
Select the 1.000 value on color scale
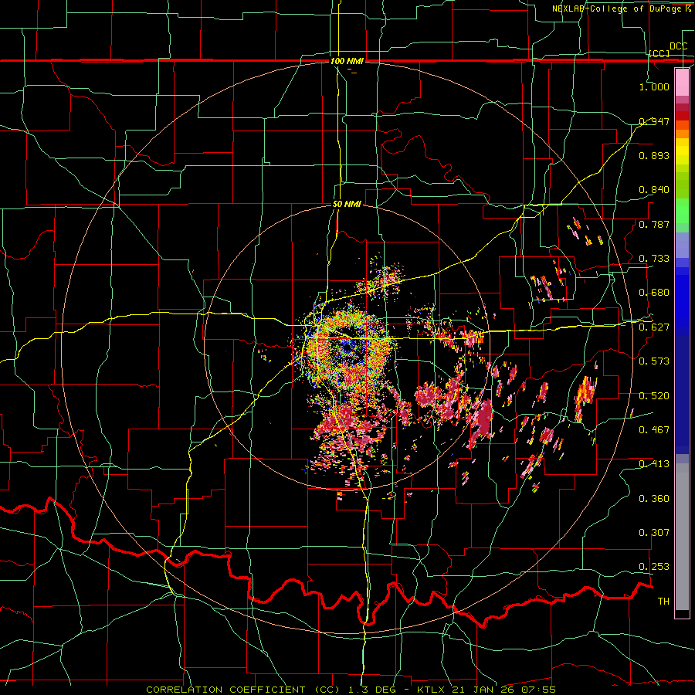pyautogui.click(x=654, y=86)
